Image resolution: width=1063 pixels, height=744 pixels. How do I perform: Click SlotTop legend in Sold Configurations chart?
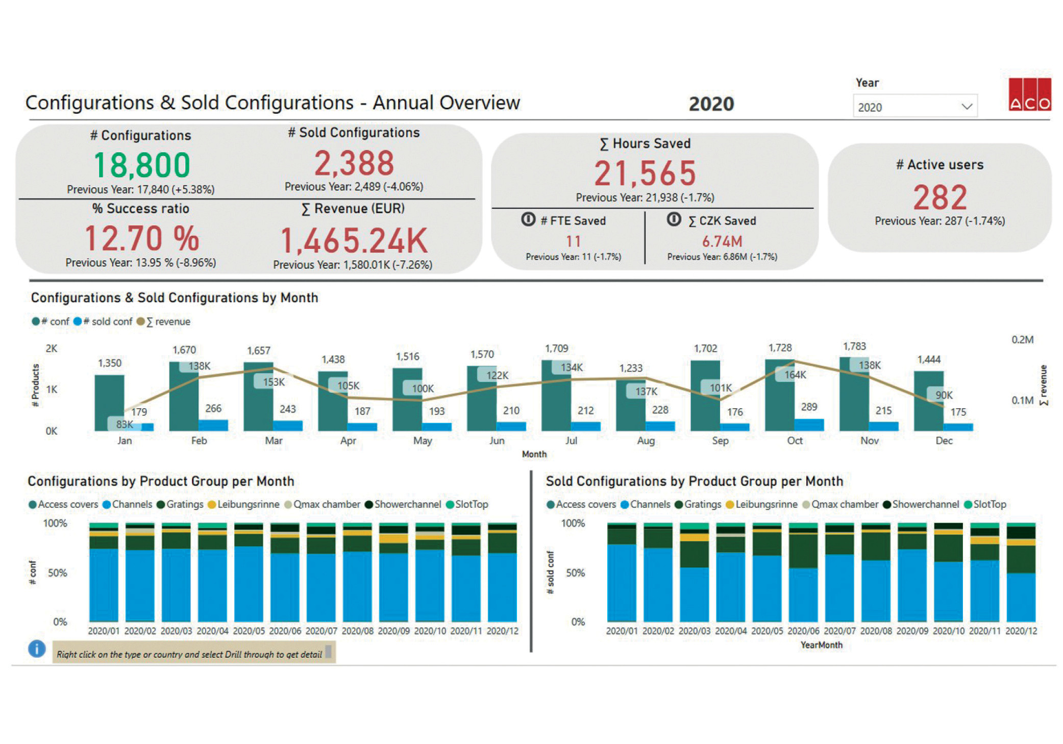985,504
